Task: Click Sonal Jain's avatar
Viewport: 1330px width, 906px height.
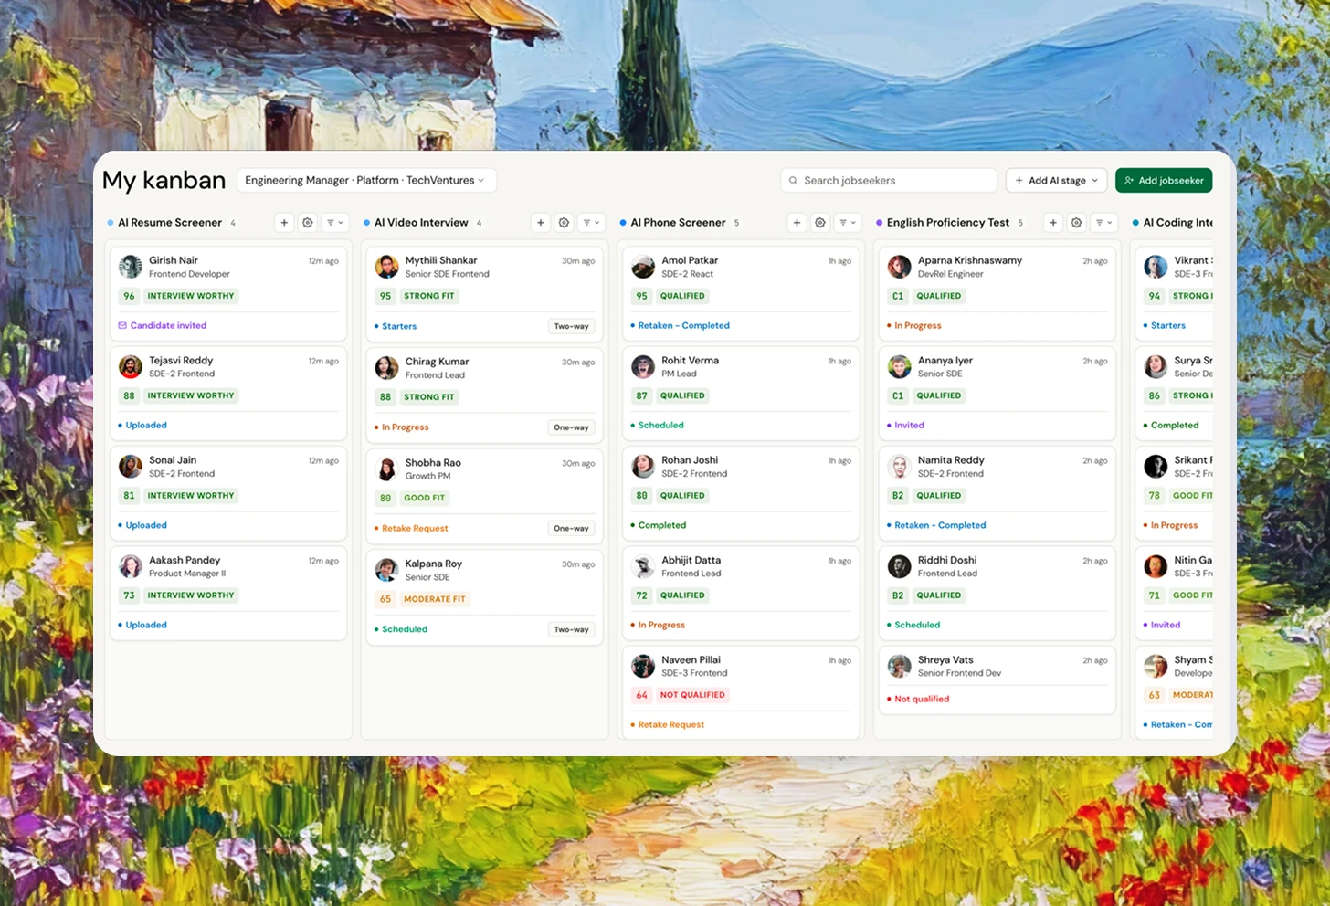Action: tap(131, 467)
